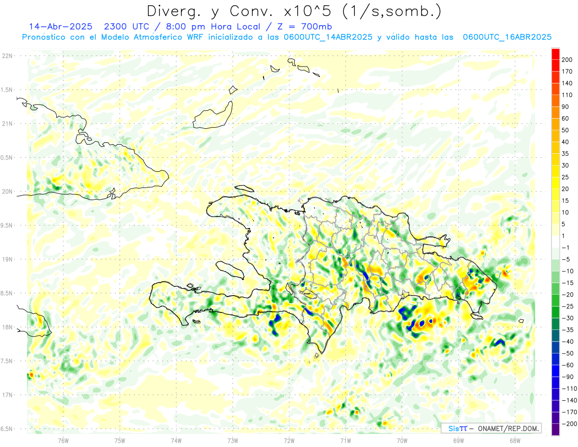This screenshot has width=578, height=447.
Task: Click the '0.5N' latitude label
Action: pyautogui.click(x=7, y=158)
